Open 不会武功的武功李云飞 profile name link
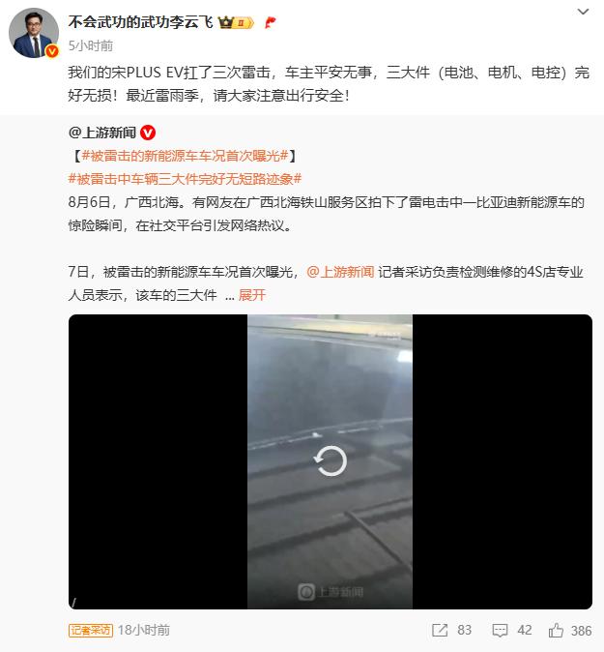The image size is (604, 652). point(141,22)
